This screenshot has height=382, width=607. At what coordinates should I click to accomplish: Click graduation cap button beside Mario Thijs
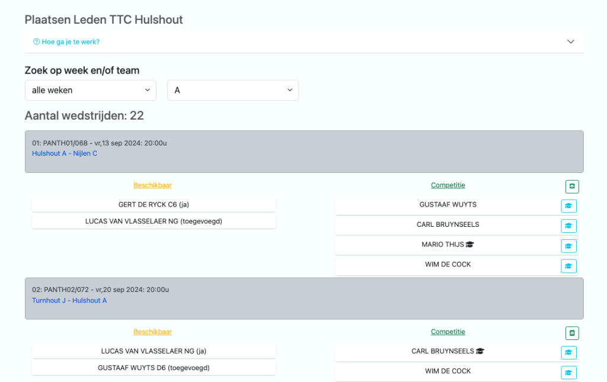pyautogui.click(x=568, y=246)
